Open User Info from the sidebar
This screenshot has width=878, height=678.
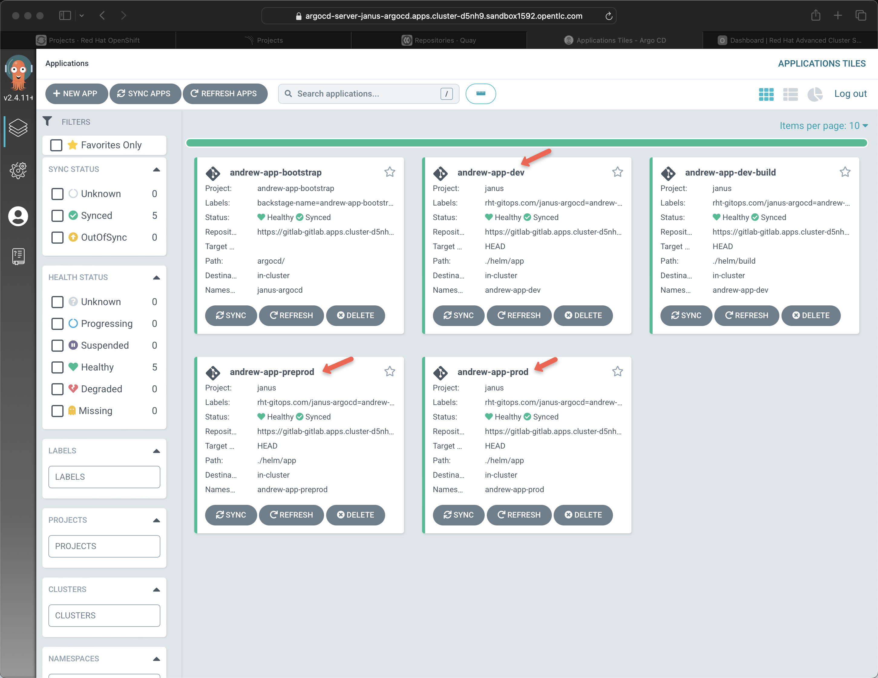18,216
